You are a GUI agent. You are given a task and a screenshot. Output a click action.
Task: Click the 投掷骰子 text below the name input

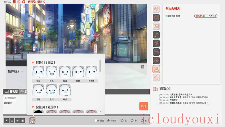tap(8, 103)
